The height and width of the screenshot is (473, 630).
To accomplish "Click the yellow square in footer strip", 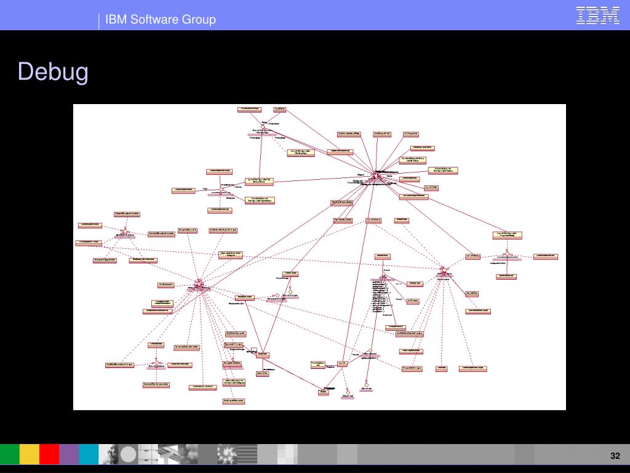I will (x=30, y=455).
